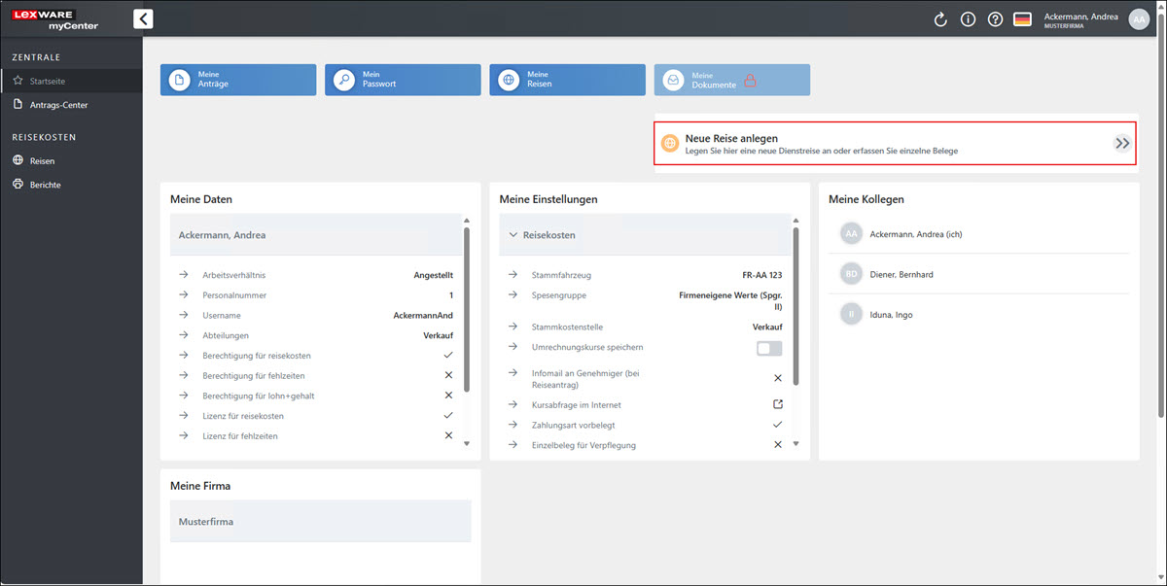Open Reisen in the sidebar
Image resolution: width=1167 pixels, height=586 pixels.
[42, 161]
